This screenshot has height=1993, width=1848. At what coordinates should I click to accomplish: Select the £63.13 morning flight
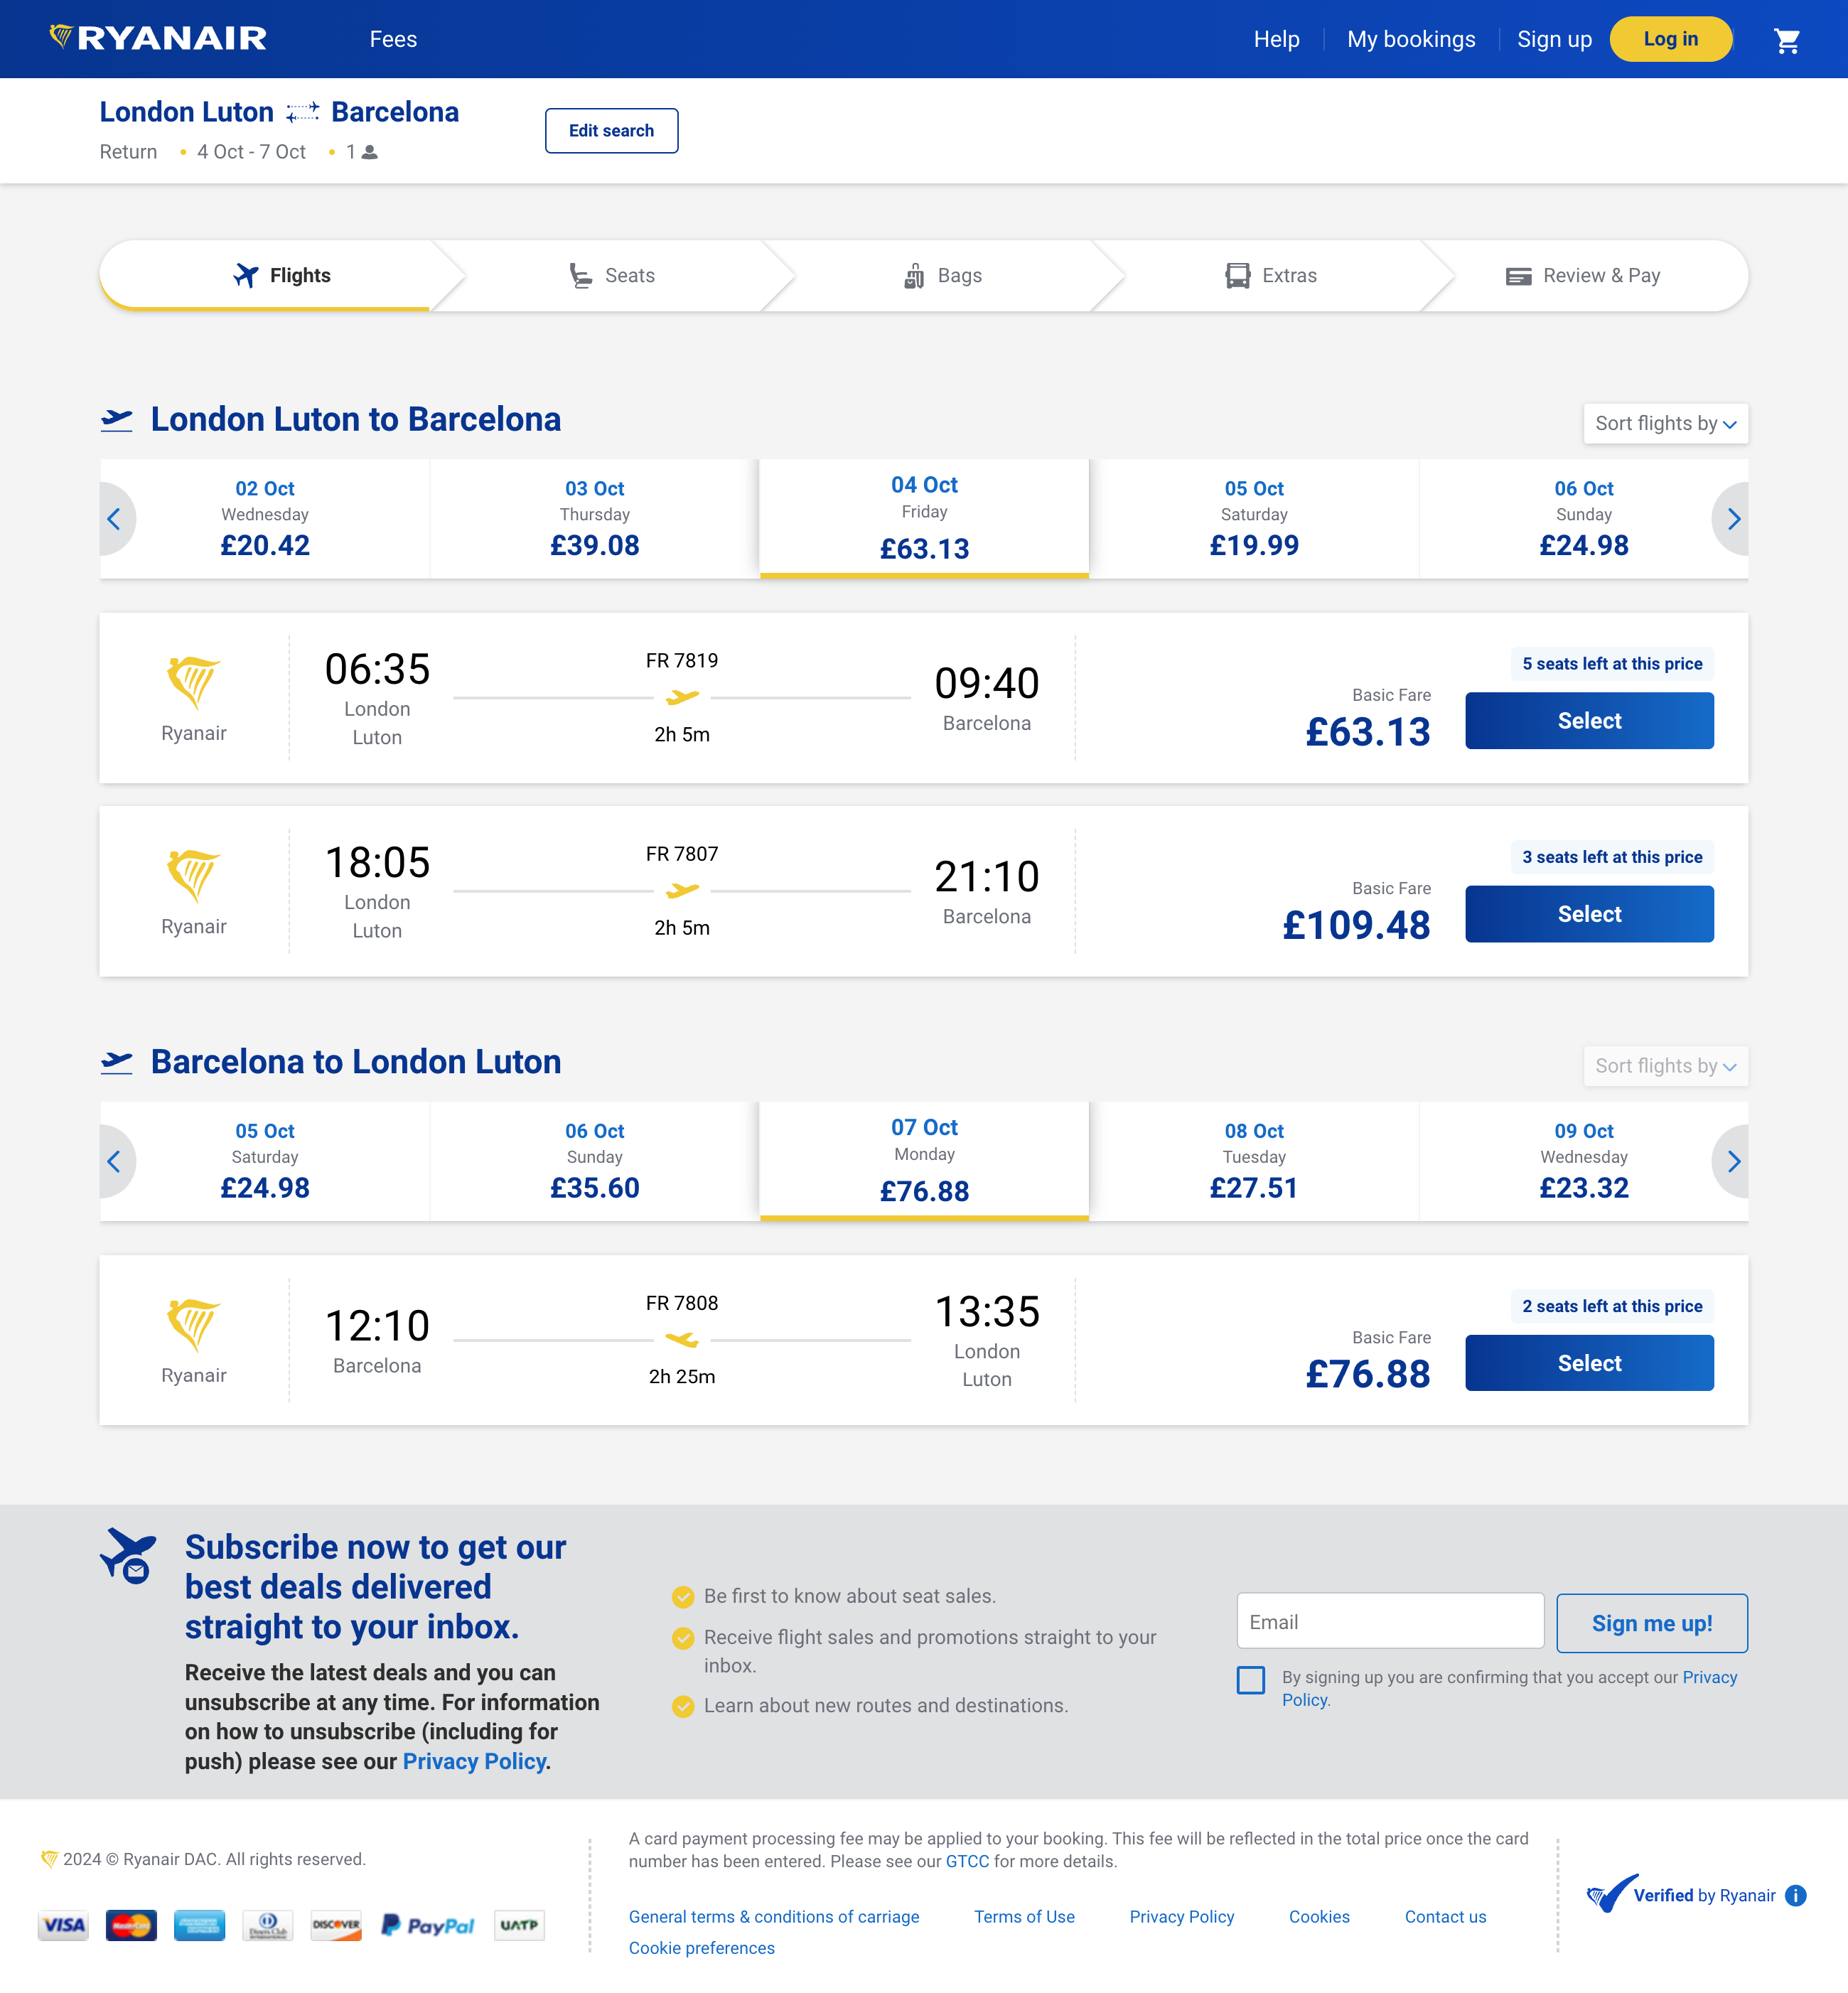coord(1588,720)
